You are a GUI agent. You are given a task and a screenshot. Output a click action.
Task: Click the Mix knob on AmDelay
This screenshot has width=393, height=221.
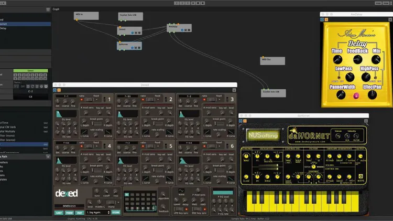tap(376, 59)
